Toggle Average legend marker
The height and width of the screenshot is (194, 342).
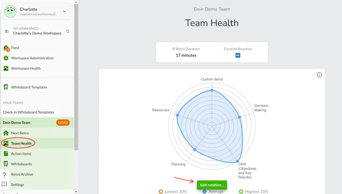204,192
